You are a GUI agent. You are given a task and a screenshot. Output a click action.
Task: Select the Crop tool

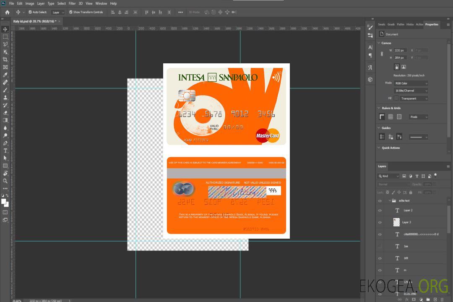[x=5, y=60]
